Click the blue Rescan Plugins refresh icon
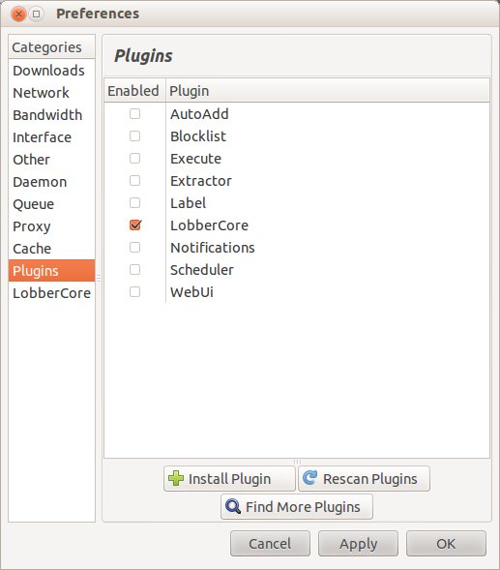Screen dimensions: 500x570 [x=309, y=478]
